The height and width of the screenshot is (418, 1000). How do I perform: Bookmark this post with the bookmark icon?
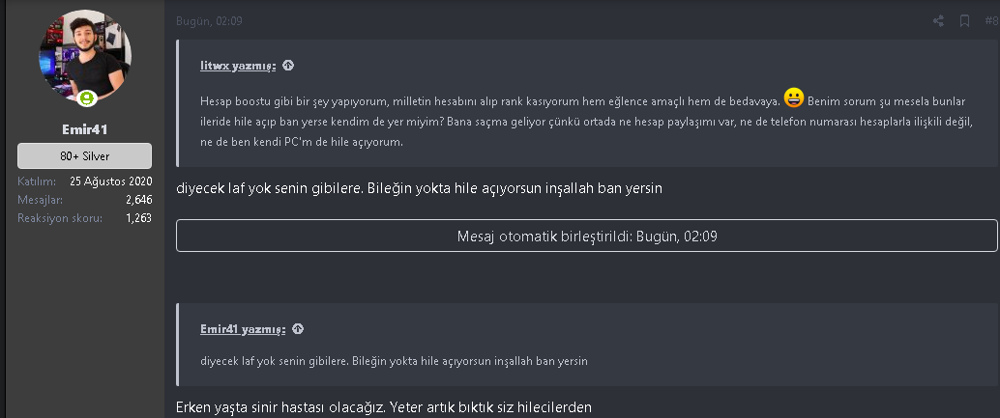click(964, 20)
